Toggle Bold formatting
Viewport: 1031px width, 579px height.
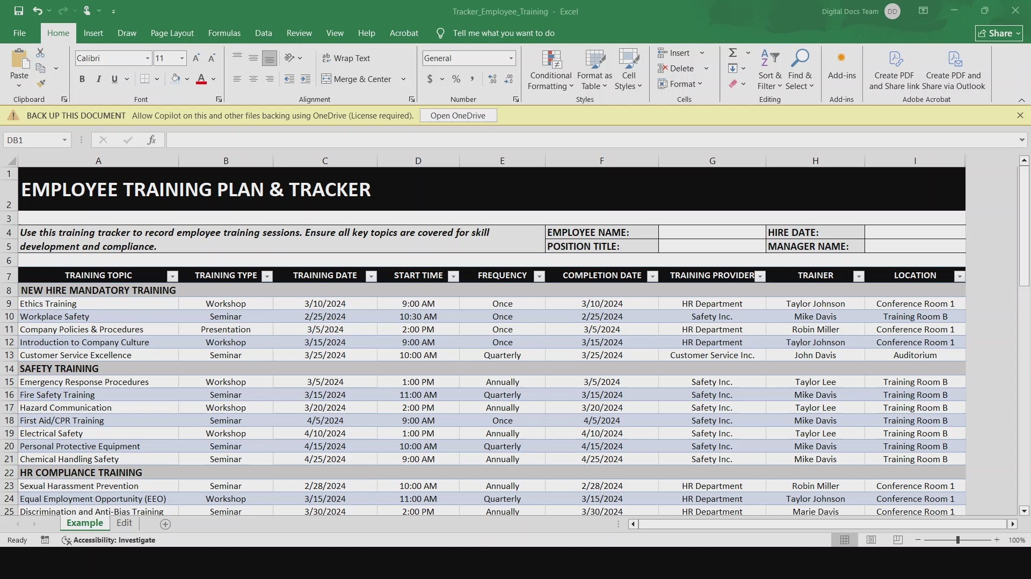82,79
